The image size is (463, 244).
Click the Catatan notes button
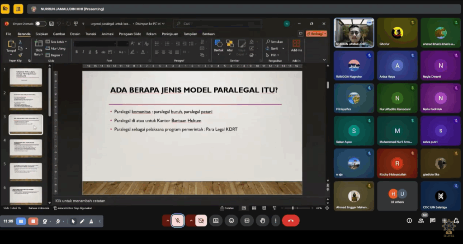(x=227, y=208)
